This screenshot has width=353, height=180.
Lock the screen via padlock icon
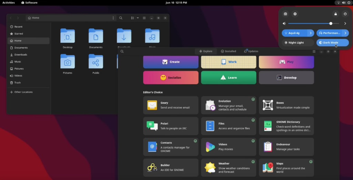[x=335, y=14]
